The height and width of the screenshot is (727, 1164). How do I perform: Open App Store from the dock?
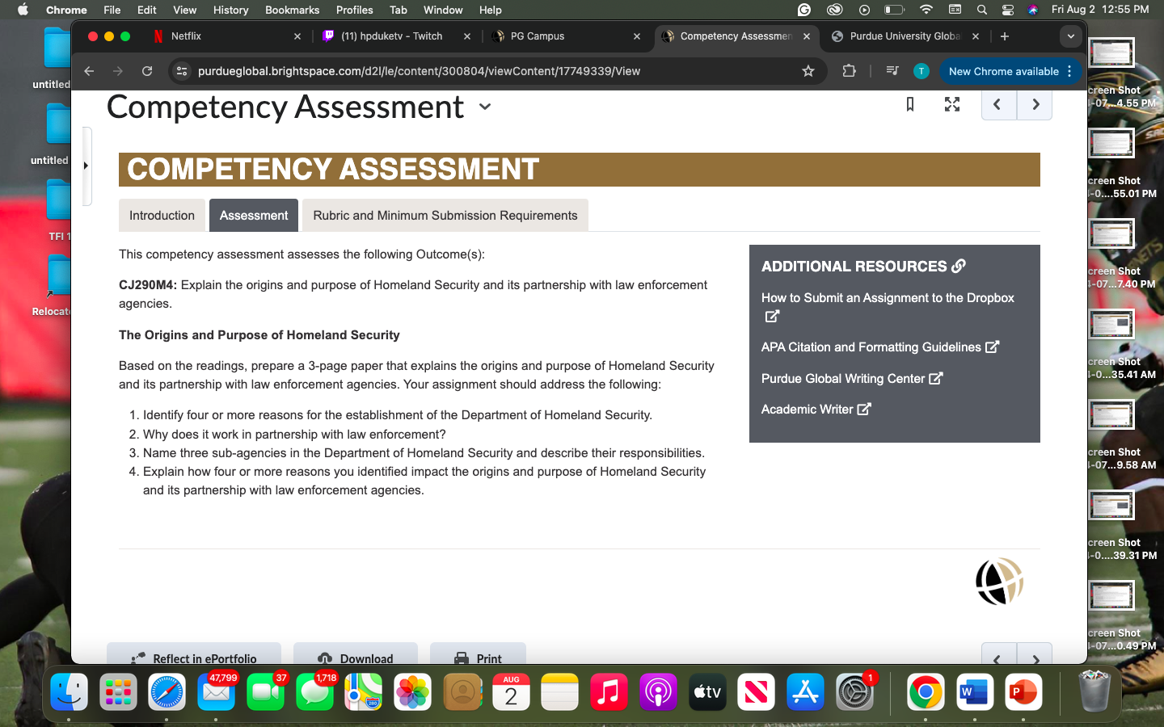805,692
